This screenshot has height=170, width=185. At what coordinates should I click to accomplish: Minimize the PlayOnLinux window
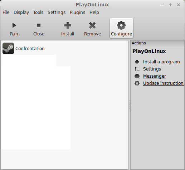(x=162, y=5)
